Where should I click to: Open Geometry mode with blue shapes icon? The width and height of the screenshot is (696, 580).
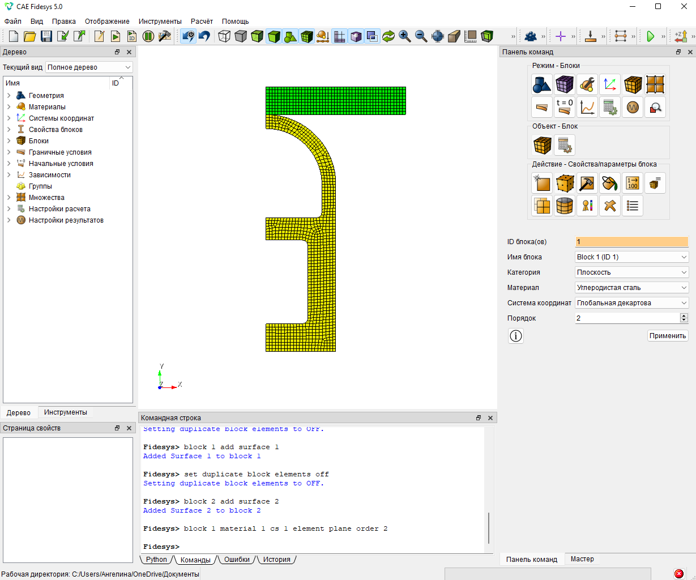(x=542, y=84)
